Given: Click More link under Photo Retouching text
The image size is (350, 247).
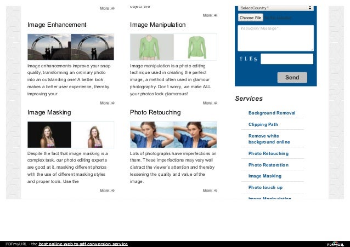Looking at the screenshot, I should pyautogui.click(x=210, y=191).
